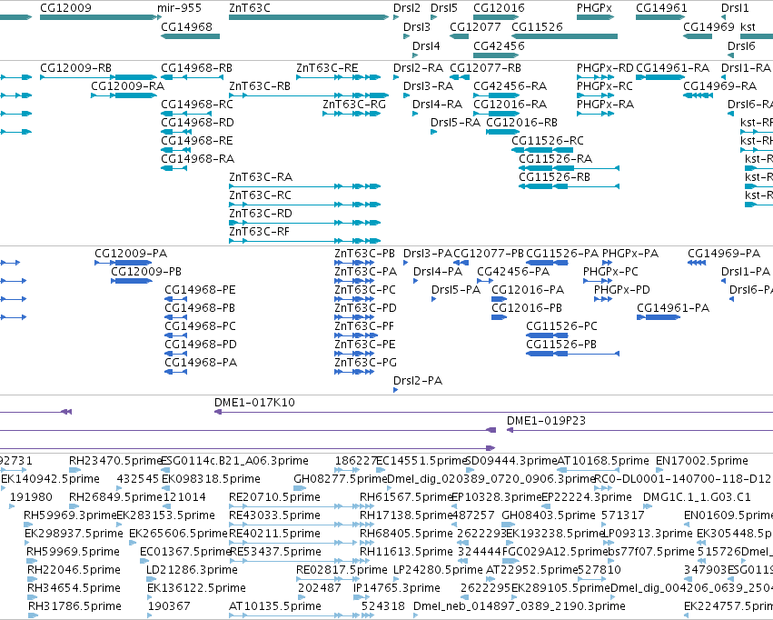Select EST RE20710.5prime

coord(295,506)
